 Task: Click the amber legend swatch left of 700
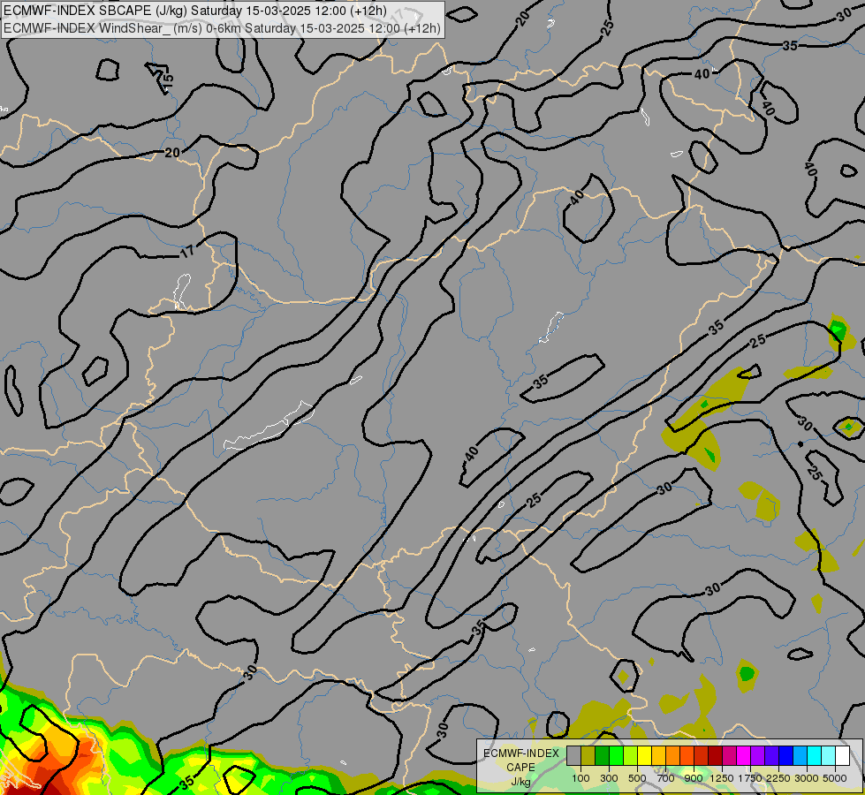coord(658,756)
